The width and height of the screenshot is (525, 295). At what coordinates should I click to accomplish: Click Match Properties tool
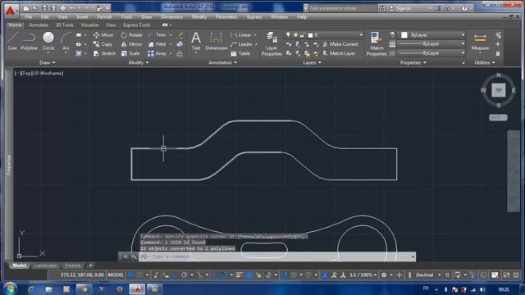click(377, 43)
